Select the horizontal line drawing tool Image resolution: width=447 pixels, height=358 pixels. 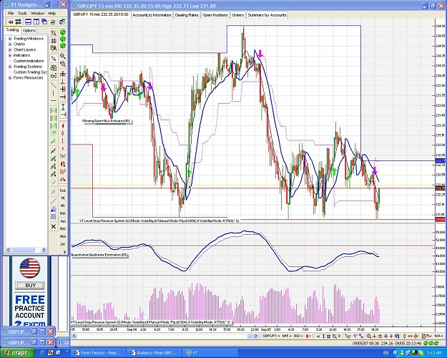point(54,101)
